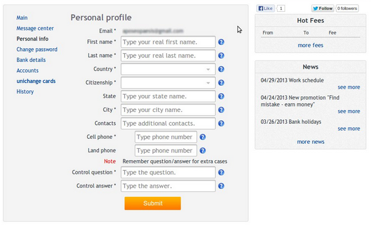Click the more fees link
The height and width of the screenshot is (227, 371).
point(310,46)
